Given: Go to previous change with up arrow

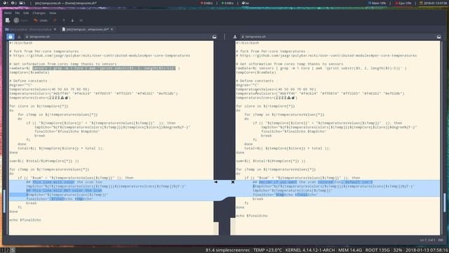Looking at the screenshot, I should pyautogui.click(x=64, y=20).
